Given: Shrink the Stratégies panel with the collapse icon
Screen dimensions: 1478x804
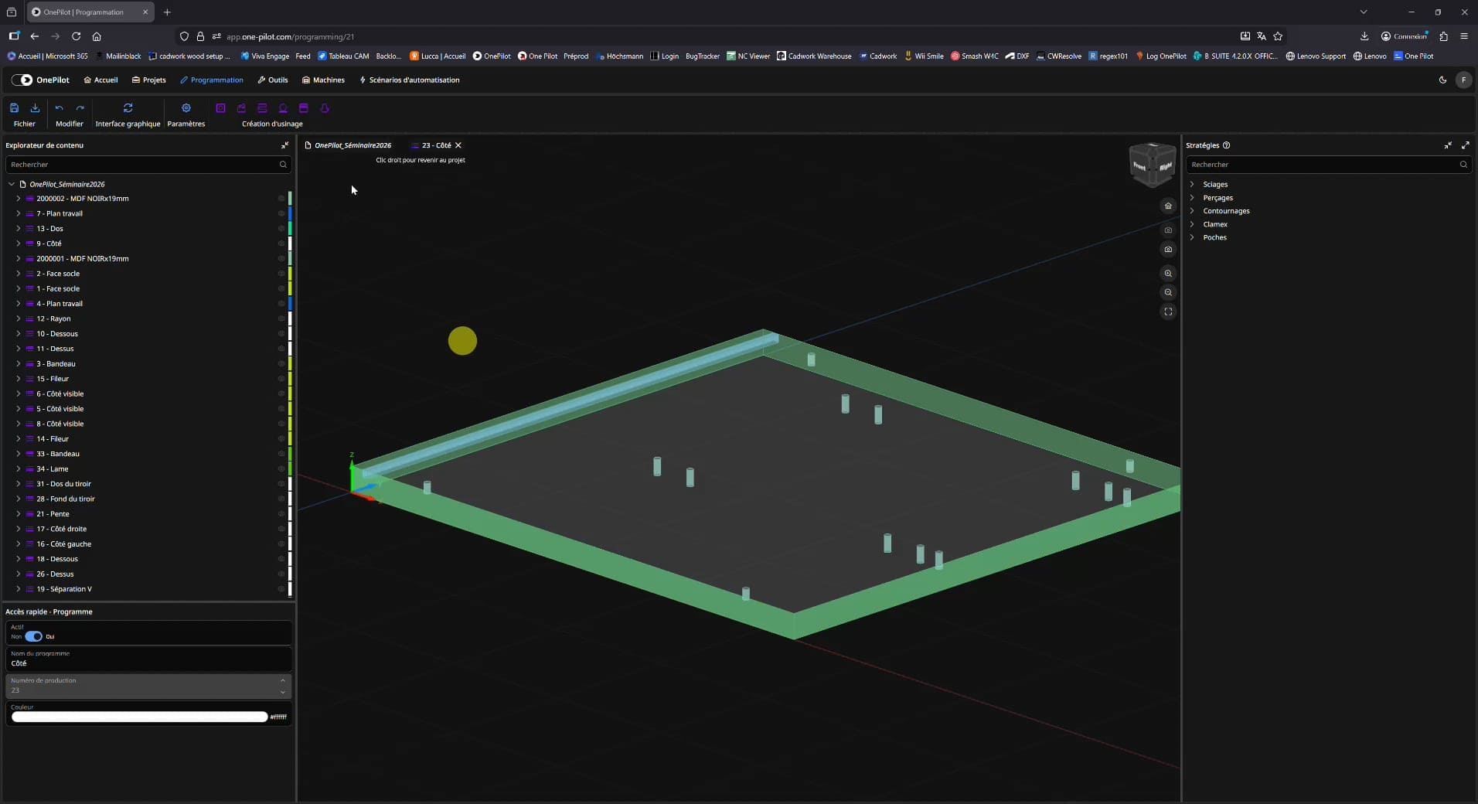Looking at the screenshot, I should click(x=1448, y=145).
